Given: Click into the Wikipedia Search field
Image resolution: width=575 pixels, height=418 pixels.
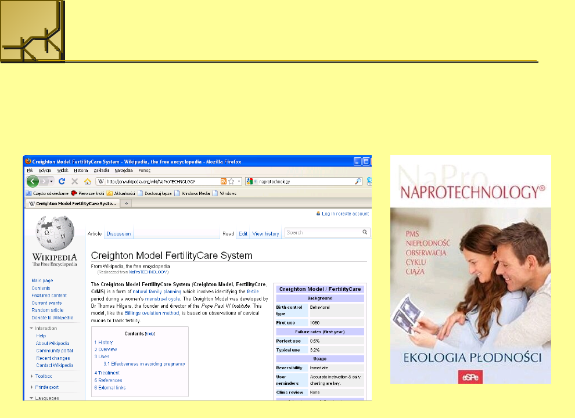Looking at the screenshot, I should coord(322,232).
